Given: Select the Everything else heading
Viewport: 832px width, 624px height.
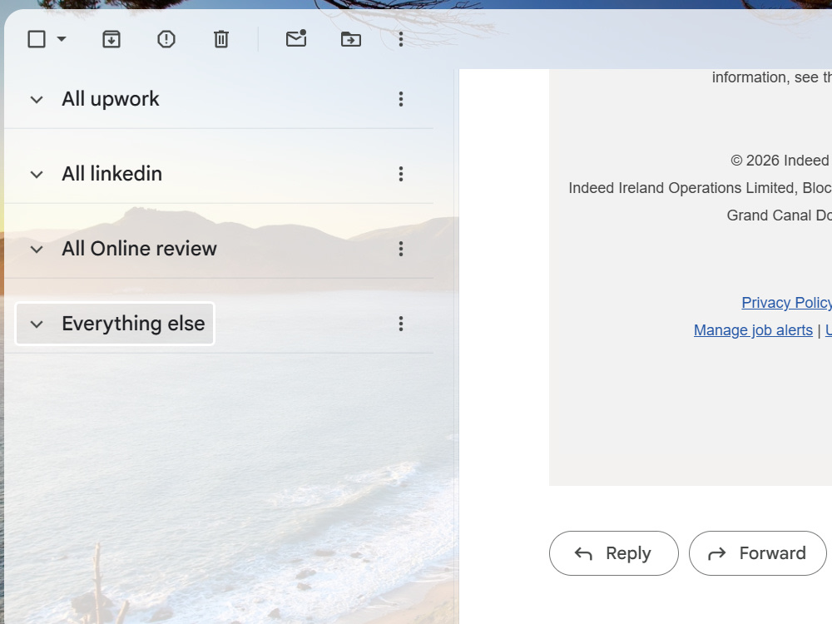Looking at the screenshot, I should pos(133,324).
